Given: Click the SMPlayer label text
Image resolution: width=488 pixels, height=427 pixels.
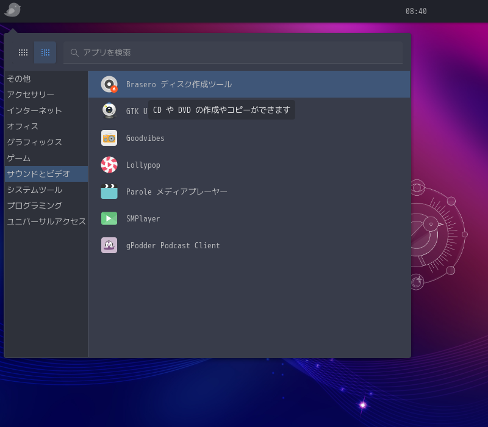Looking at the screenshot, I should pyautogui.click(x=143, y=219).
